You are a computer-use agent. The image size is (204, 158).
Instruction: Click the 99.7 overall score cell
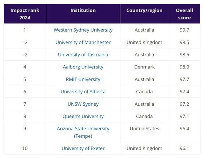184,30
